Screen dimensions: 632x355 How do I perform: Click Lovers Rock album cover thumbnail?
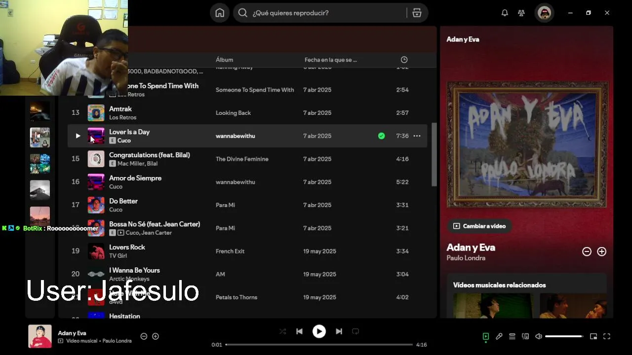point(96,251)
